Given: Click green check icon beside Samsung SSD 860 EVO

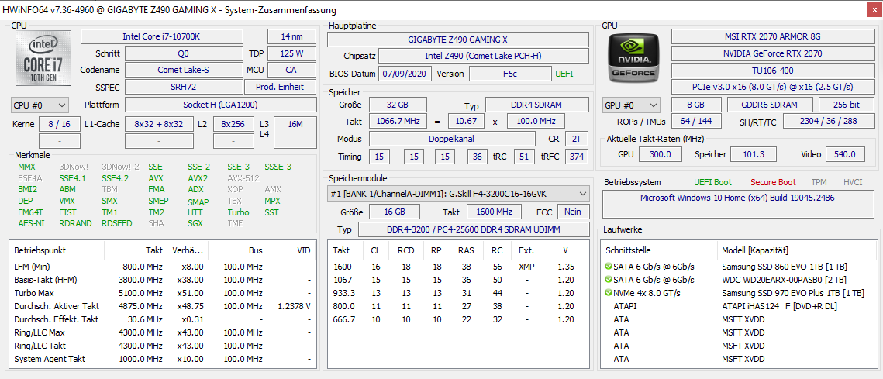Looking at the screenshot, I should pos(609,267).
